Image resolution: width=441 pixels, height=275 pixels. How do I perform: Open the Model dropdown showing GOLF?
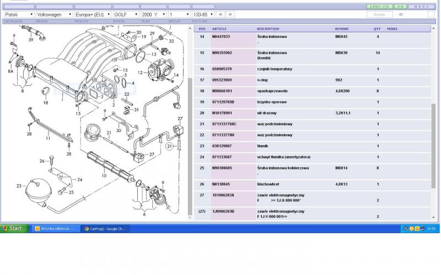(x=126, y=14)
